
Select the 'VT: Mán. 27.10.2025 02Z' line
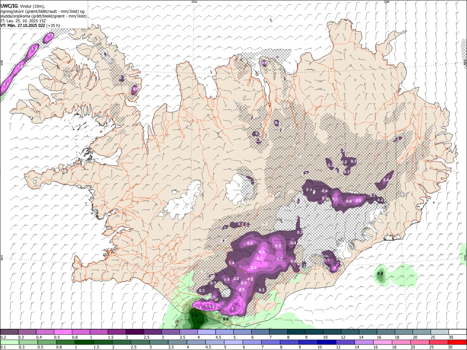pyautogui.click(x=23, y=26)
